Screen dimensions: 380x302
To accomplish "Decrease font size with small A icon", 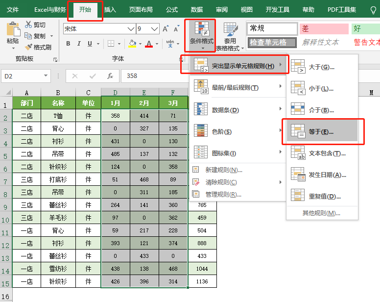I will point(176,29).
